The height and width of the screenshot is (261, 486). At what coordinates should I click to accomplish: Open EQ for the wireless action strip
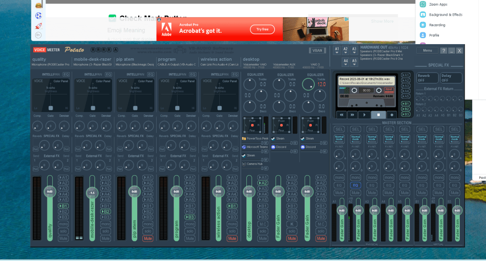[x=235, y=75]
